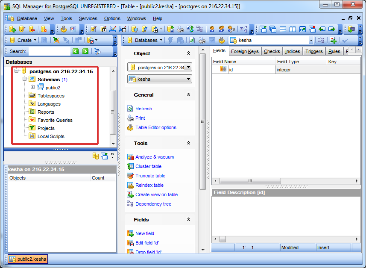Click the Tile Horizontally window icon
This screenshot has height=268, width=366.
[283, 29]
